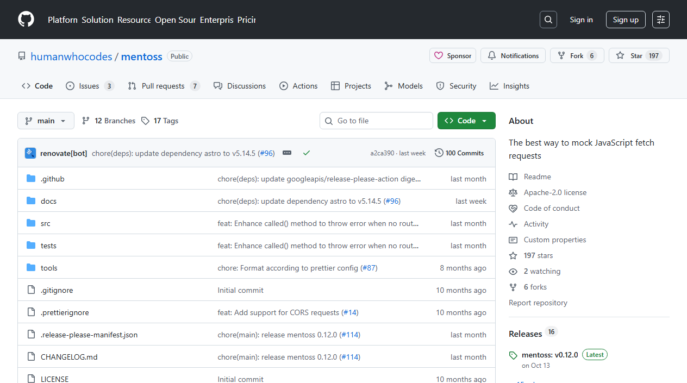Click the Report repository link
The height and width of the screenshot is (383, 687).
coord(538,303)
